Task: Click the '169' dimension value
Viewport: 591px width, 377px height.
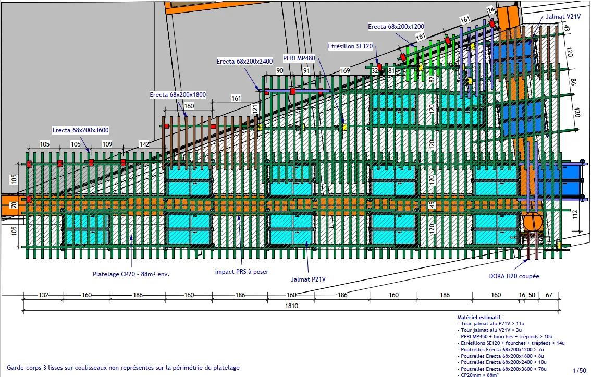Action: coord(345,70)
